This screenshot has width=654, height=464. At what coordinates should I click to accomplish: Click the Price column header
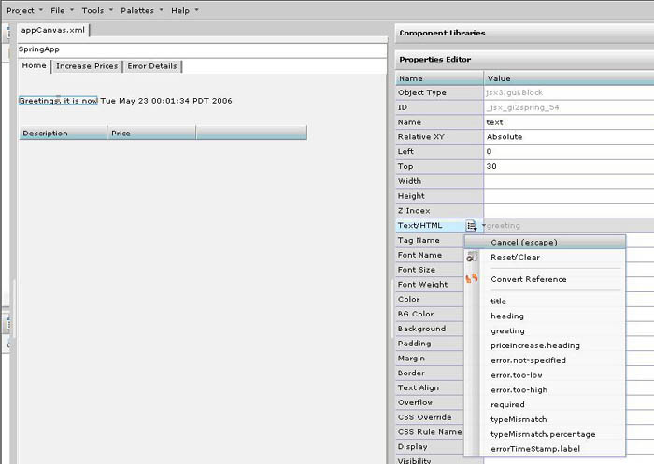tap(150, 134)
